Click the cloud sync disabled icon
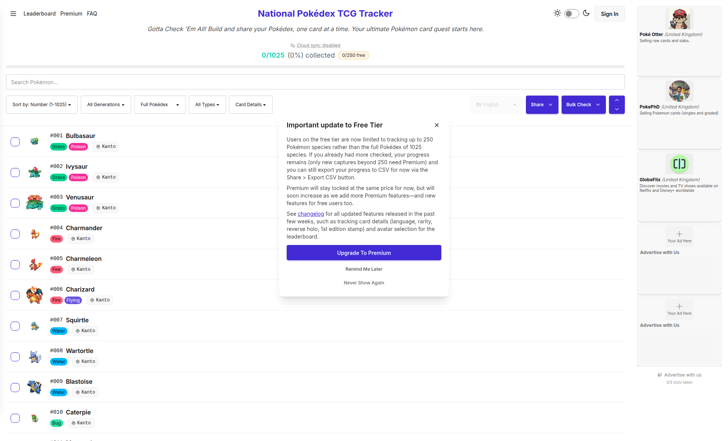This screenshot has height=441, width=728. (293, 46)
